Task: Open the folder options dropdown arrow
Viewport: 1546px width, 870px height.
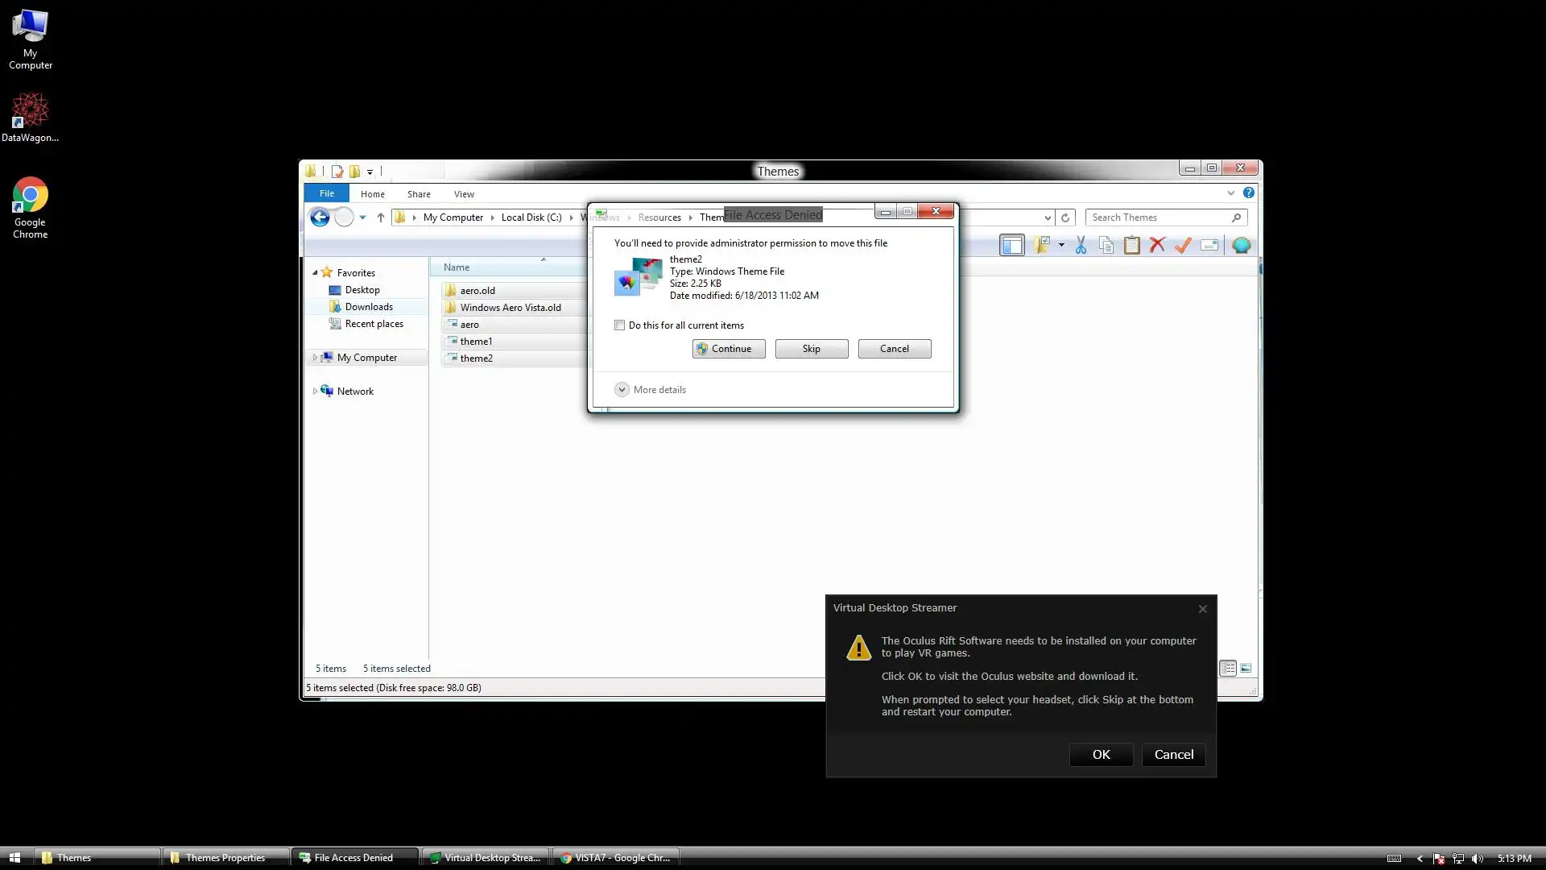Action: point(1061,246)
